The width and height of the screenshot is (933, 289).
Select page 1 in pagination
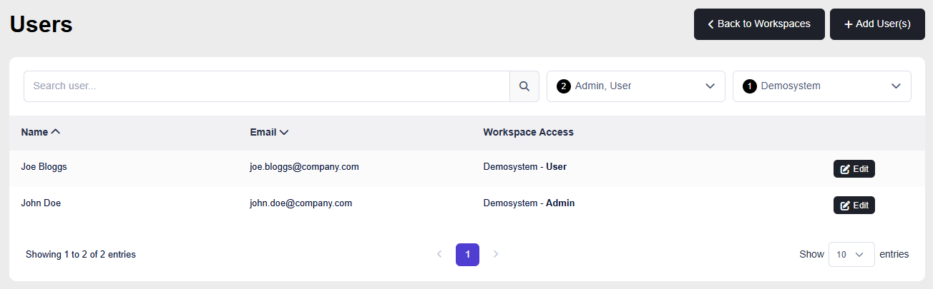point(467,255)
